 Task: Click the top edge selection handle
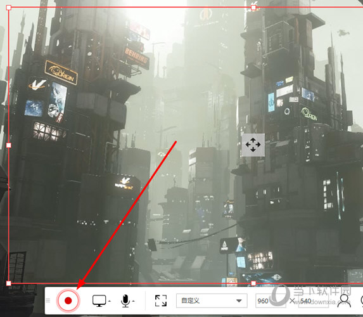coord(253,8)
